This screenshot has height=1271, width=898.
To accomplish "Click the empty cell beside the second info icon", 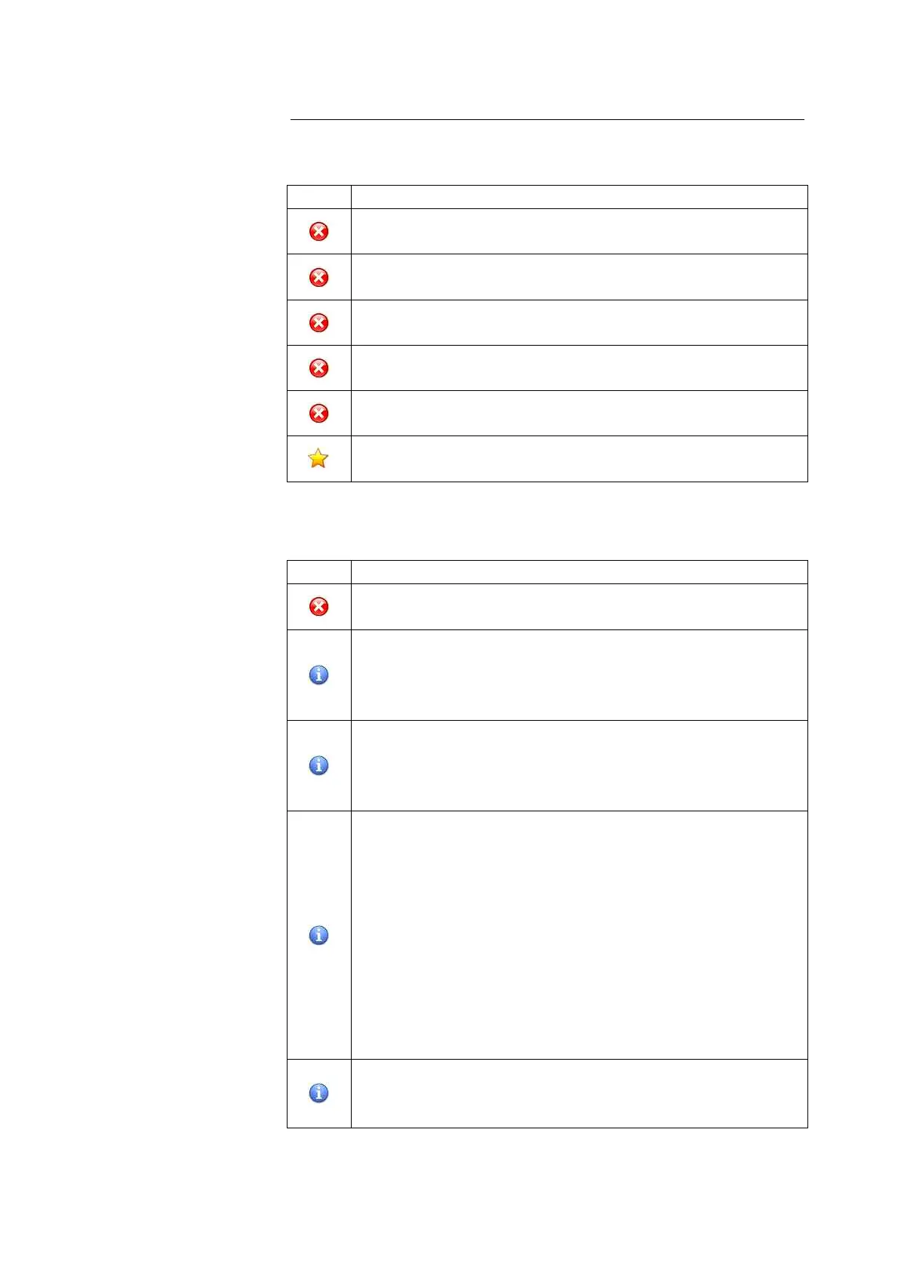I will point(579,765).
